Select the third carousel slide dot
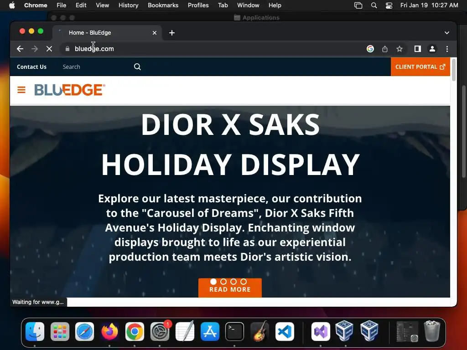The image size is (467, 350). 233,282
